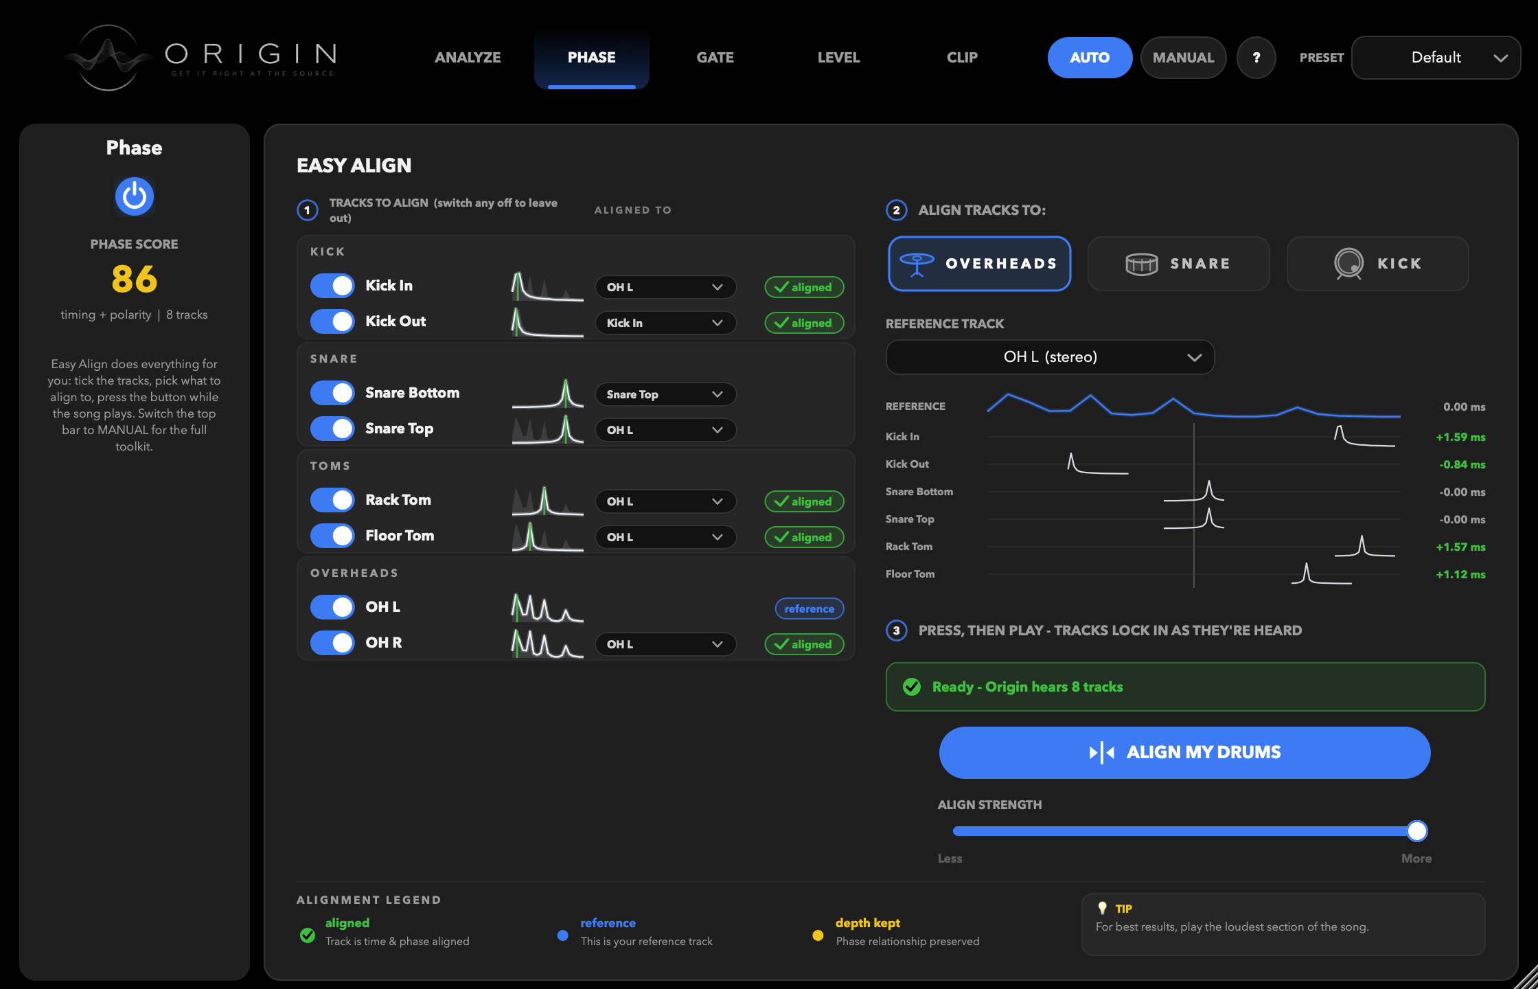The image size is (1538, 989).
Task: Click the OH R waveform thumbnail
Action: pos(547,644)
